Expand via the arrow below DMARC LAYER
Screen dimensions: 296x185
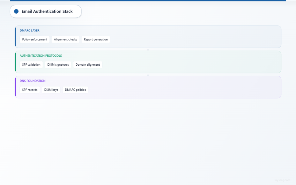(148, 49)
